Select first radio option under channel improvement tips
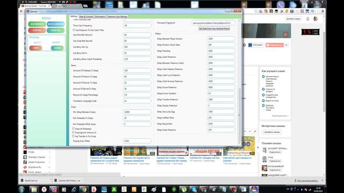 pos(263,77)
